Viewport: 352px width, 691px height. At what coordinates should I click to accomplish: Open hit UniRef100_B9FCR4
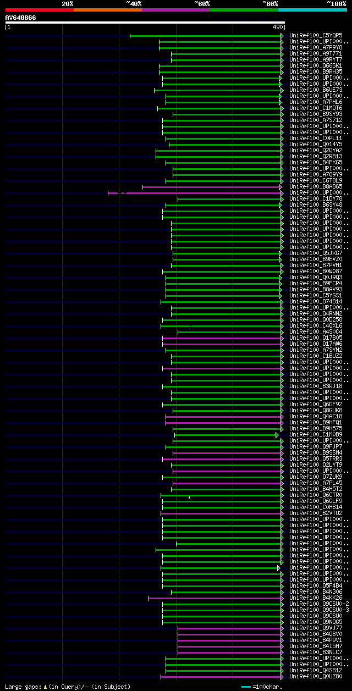click(x=316, y=284)
